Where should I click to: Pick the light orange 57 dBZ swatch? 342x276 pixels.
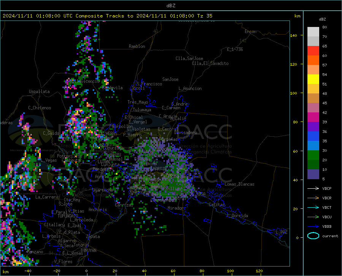tap(313, 70)
